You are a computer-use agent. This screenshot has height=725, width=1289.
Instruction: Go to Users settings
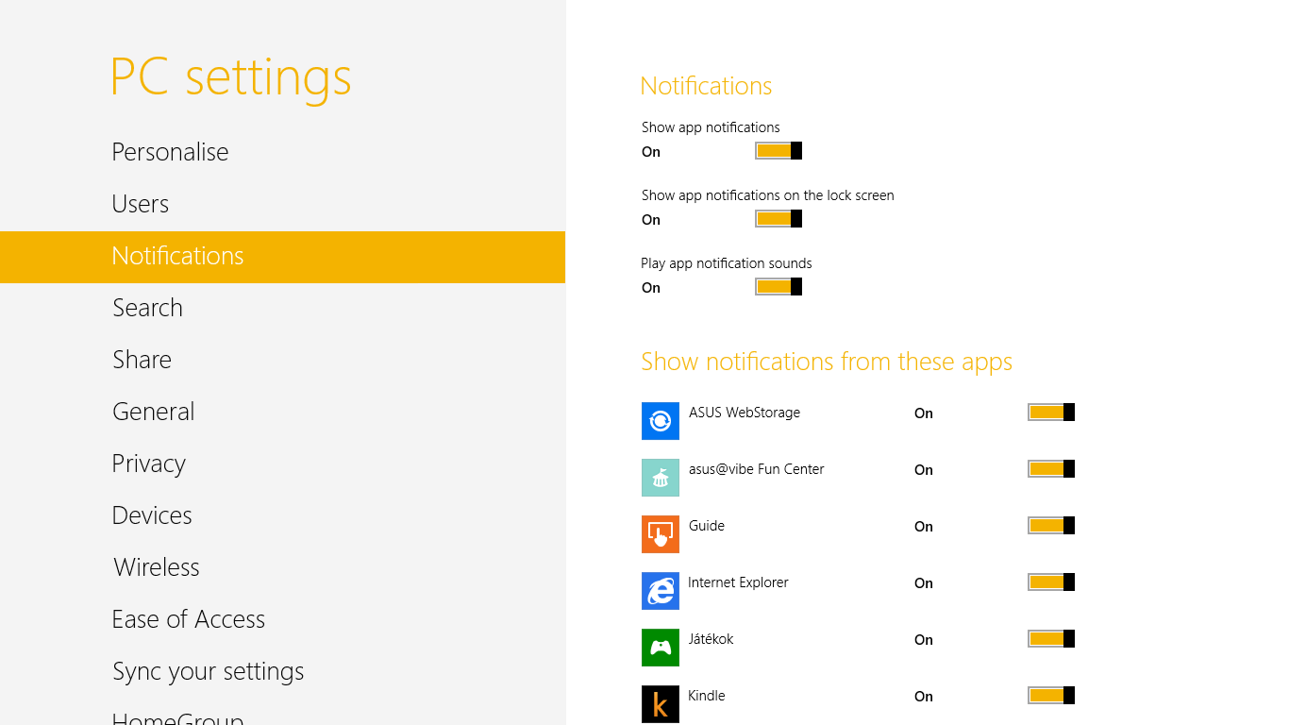tap(140, 204)
